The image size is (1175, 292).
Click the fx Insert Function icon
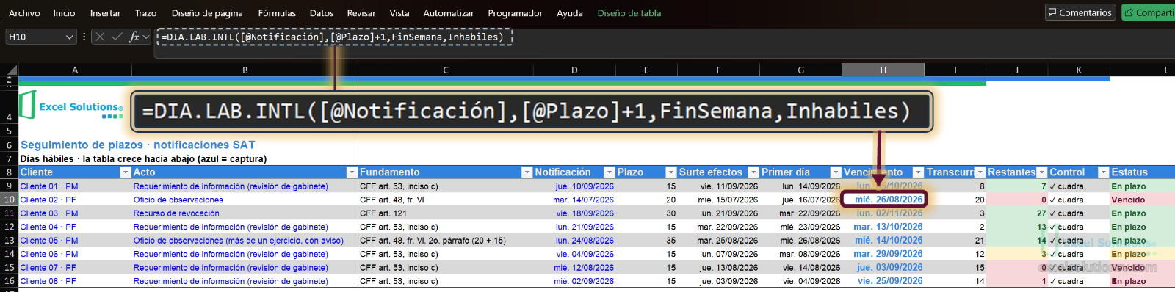pos(134,37)
